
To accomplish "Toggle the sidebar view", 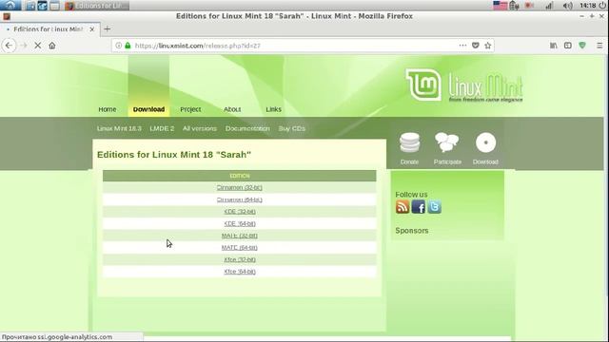I will pyautogui.click(x=568, y=46).
